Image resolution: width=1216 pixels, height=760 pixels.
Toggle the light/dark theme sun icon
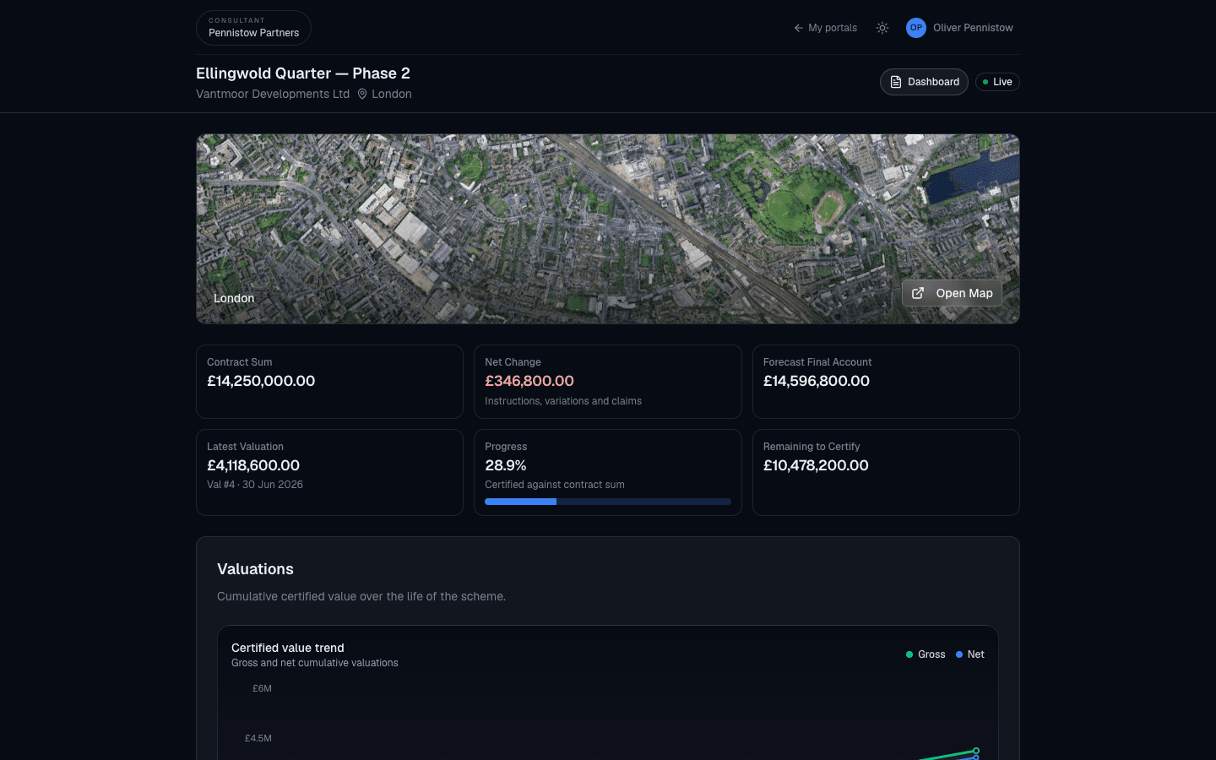point(882,28)
